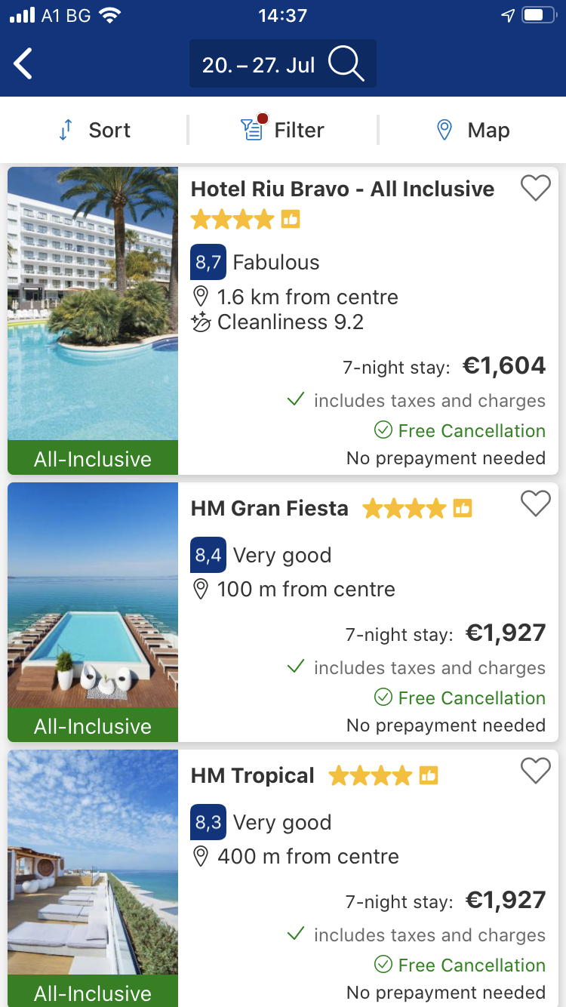The width and height of the screenshot is (566, 1007).
Task: Tap thumbs-up badge beside Riu Bravo stars
Action: coord(291,220)
